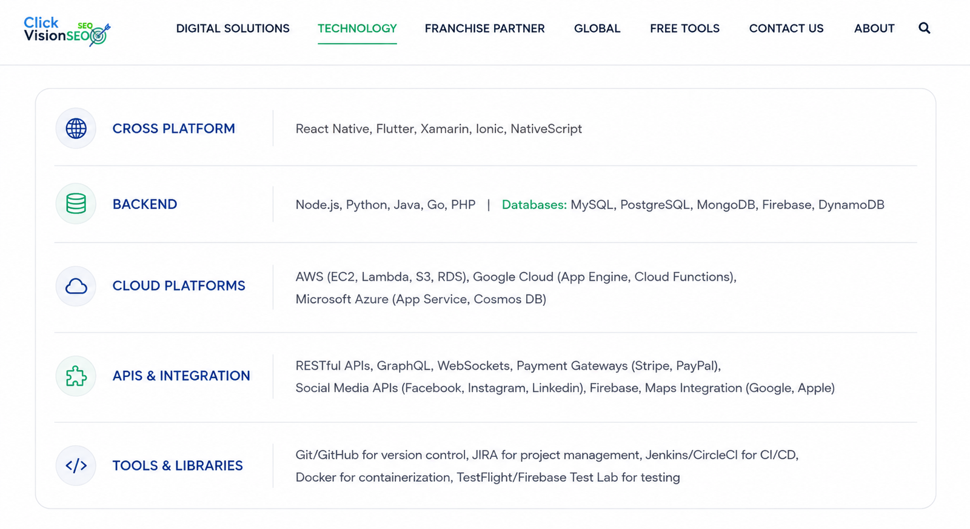Open the Franchise Partner menu
The height and width of the screenshot is (529, 970).
(x=485, y=28)
